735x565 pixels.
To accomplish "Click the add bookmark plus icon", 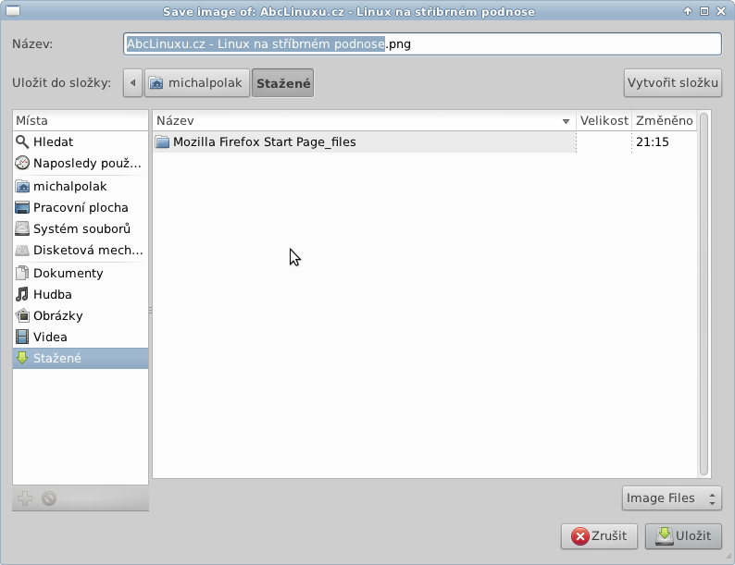I will tap(25, 498).
